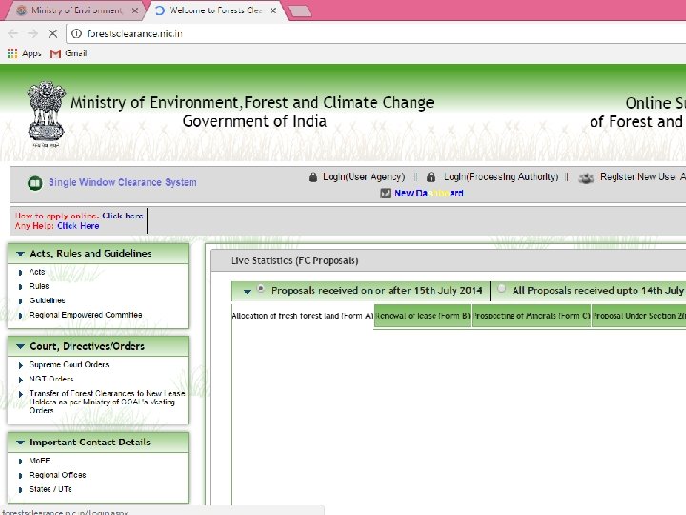Select Allocation of fresh forest land (Form A) tab
The image size is (686, 515).
click(x=302, y=316)
